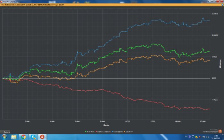Click the $50,00 axis label
This screenshot has height=140, width=224.
pos(215,57)
